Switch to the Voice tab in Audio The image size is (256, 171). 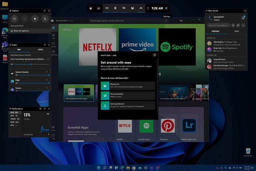pyautogui.click(x=40, y=49)
